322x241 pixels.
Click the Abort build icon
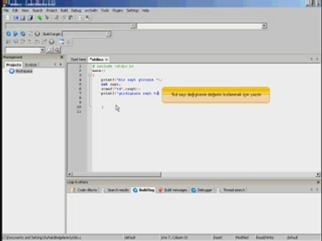click(x=37, y=34)
